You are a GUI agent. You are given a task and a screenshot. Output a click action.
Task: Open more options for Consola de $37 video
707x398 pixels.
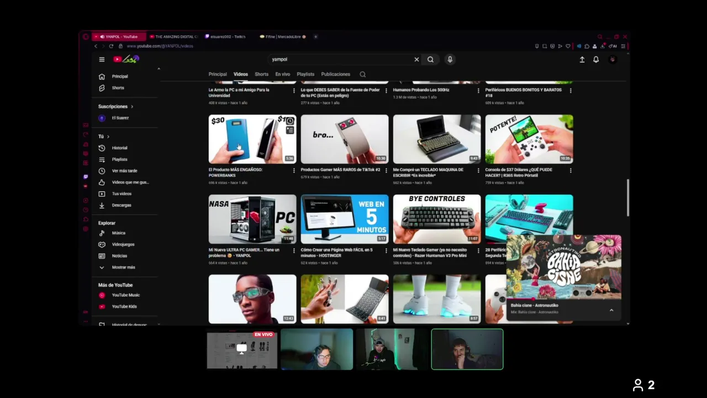click(571, 170)
